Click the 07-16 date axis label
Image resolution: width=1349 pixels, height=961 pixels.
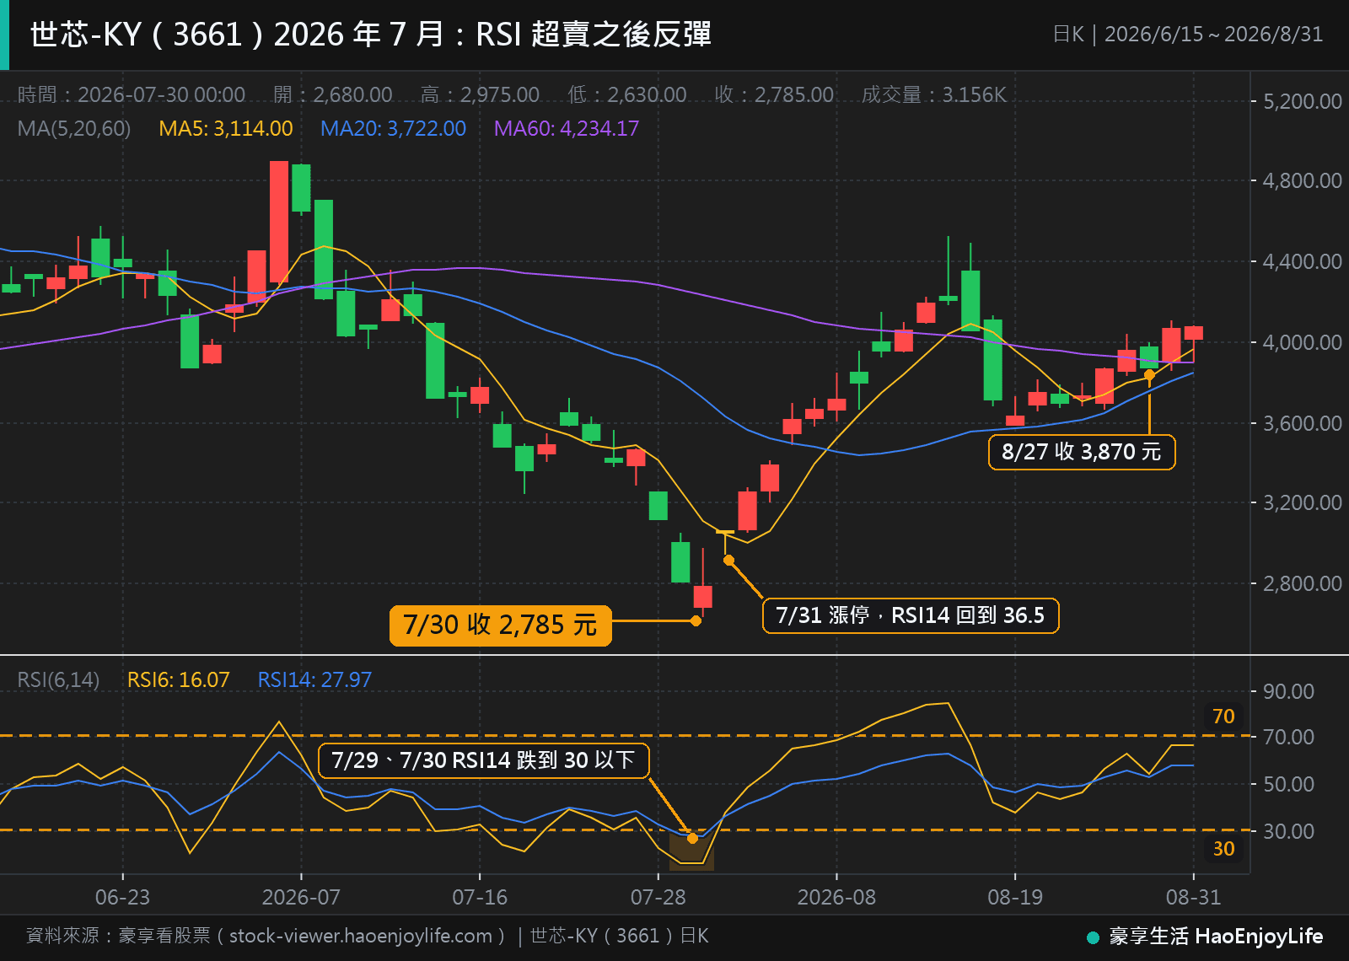pos(480,897)
